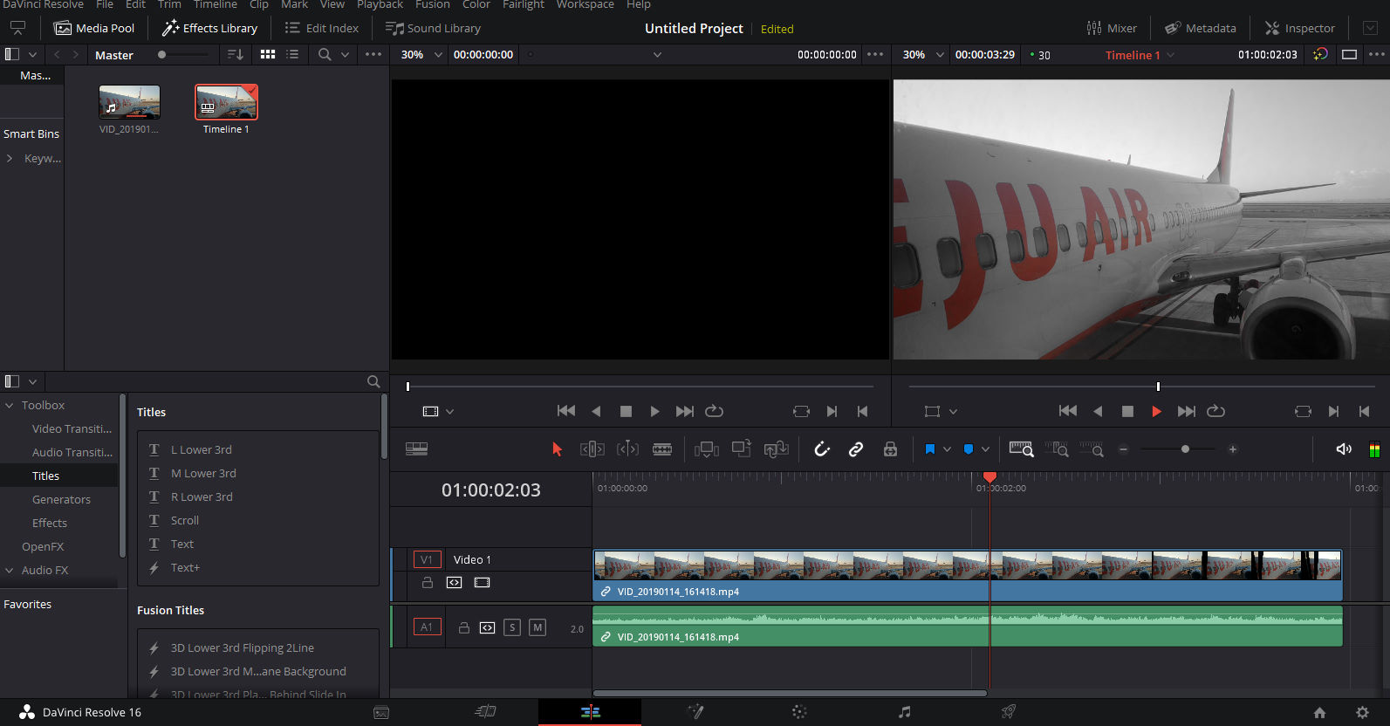Open the Fusion menu
Screen dimensions: 1390x726
[x=433, y=5]
